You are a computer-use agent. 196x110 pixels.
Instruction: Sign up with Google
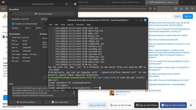pos(121,105)
